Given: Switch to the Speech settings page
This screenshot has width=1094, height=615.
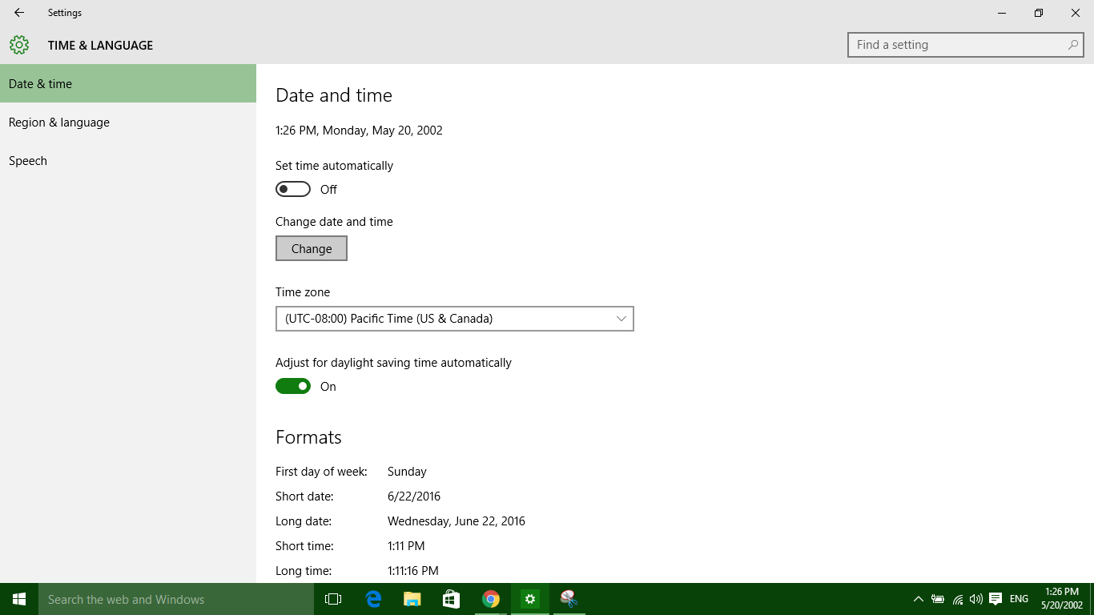Looking at the screenshot, I should pyautogui.click(x=27, y=160).
